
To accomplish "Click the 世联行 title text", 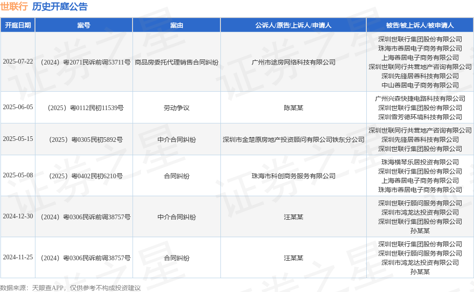I will click(x=14, y=6).
